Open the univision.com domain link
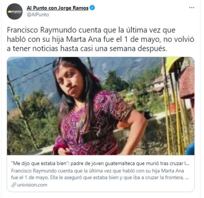 tap(32, 185)
